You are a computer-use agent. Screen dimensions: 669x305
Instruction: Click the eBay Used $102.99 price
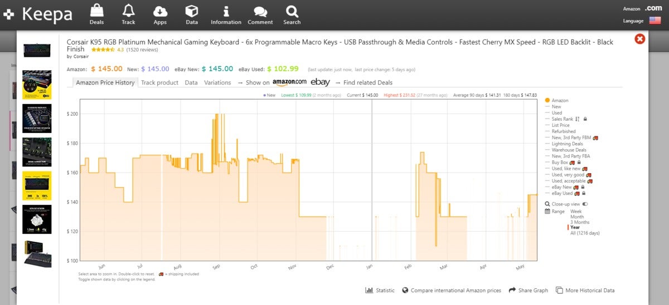pyautogui.click(x=283, y=69)
